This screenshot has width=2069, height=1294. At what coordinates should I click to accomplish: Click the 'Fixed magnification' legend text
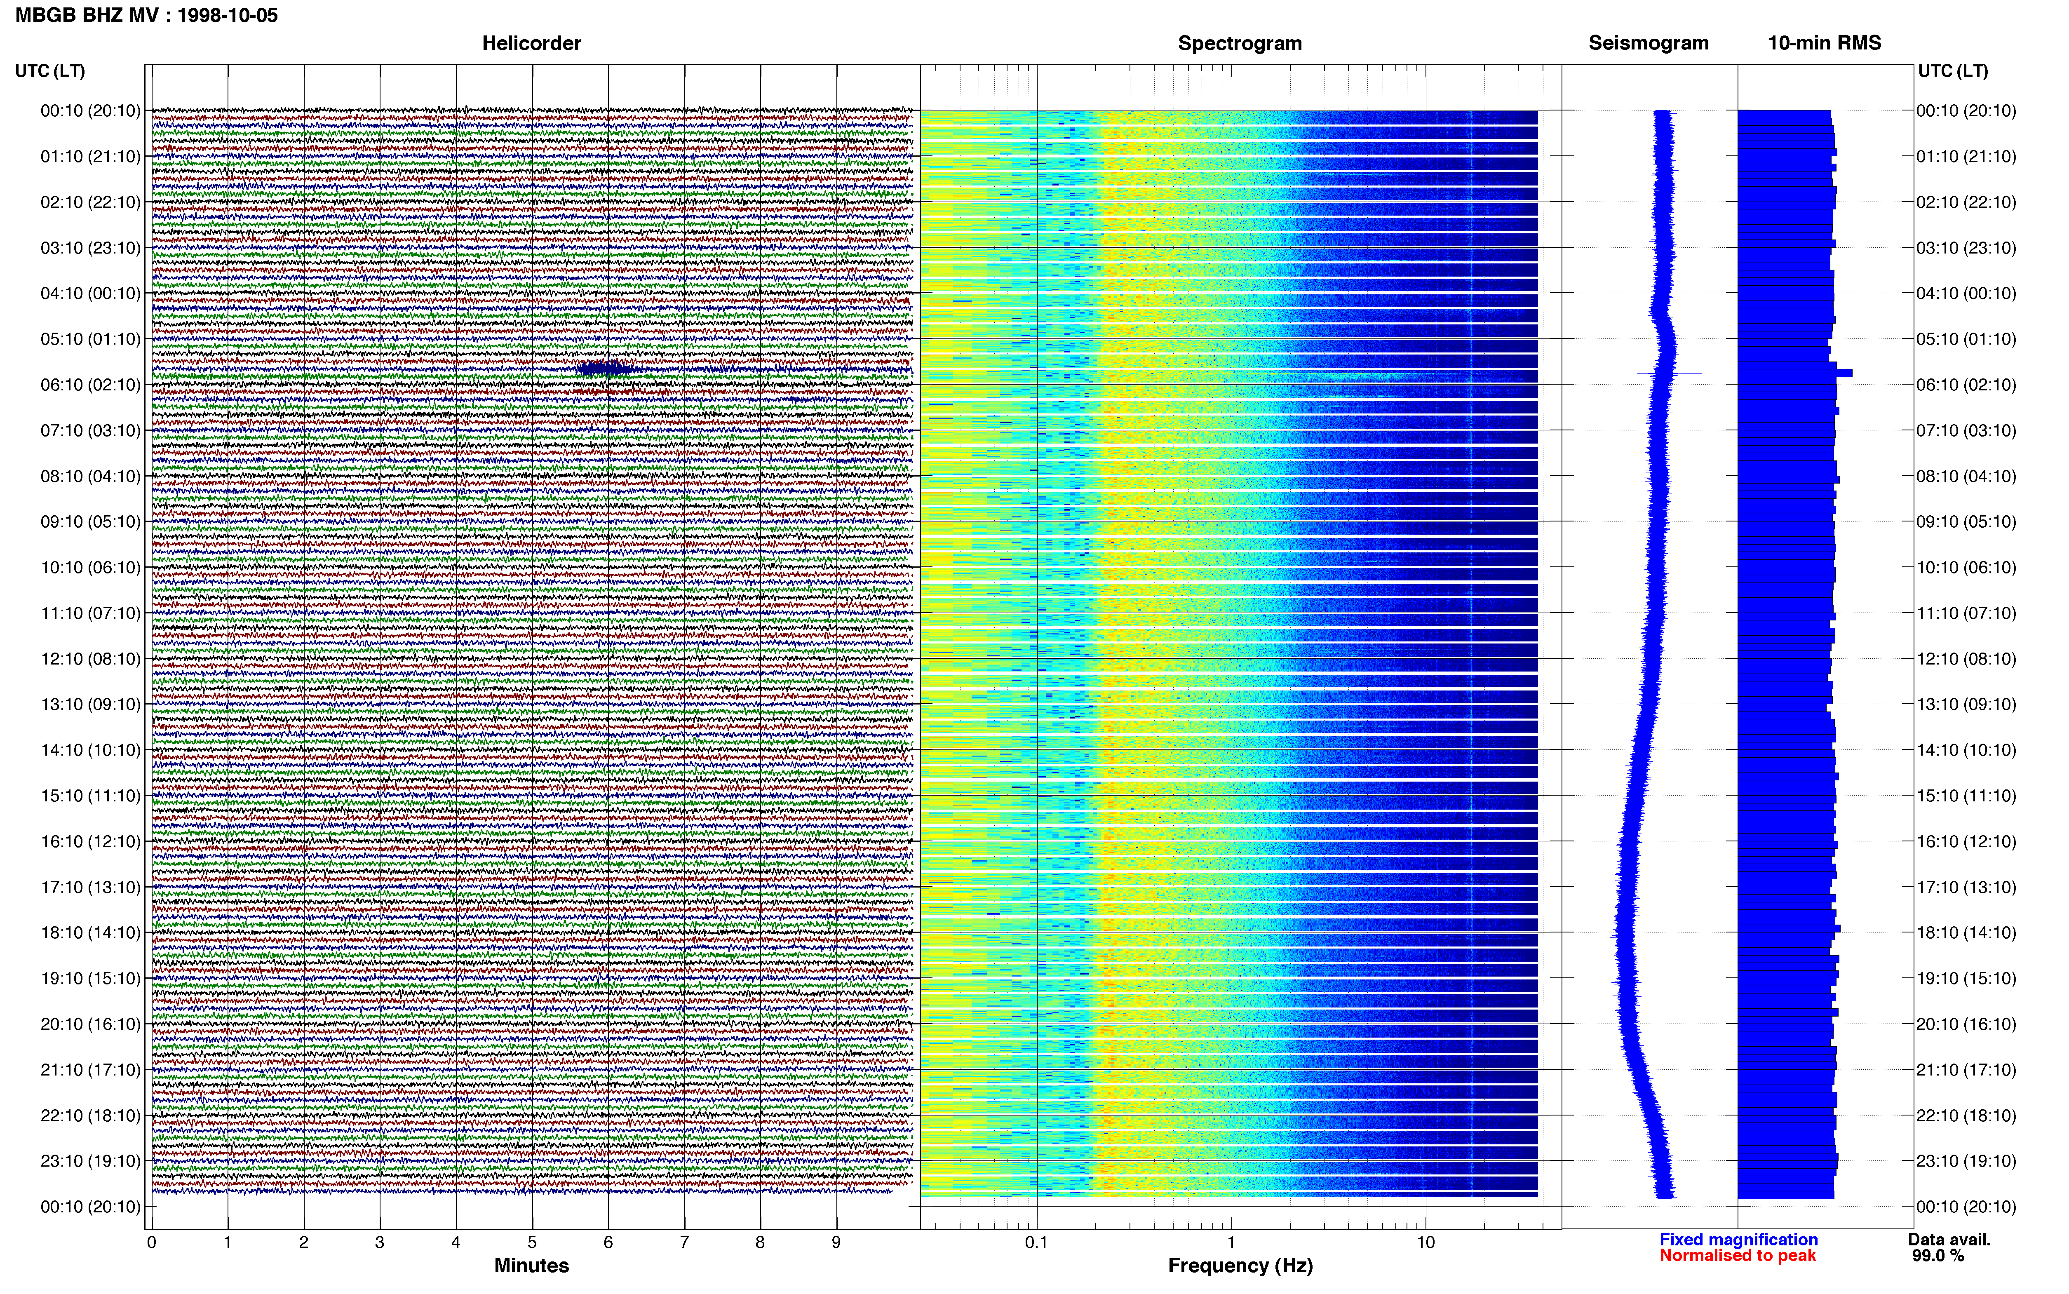1738,1240
